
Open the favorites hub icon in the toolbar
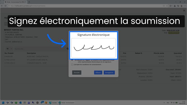pyautogui.click(x=175, y=6)
